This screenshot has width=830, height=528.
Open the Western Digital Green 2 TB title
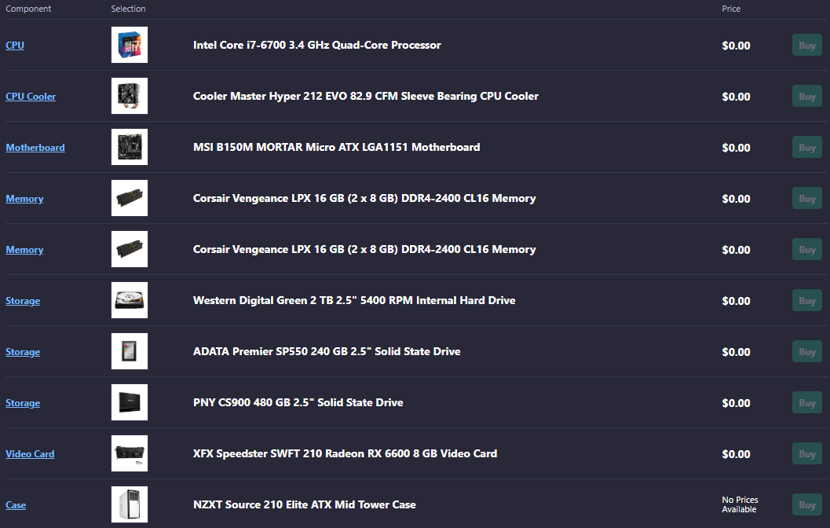[x=354, y=301]
